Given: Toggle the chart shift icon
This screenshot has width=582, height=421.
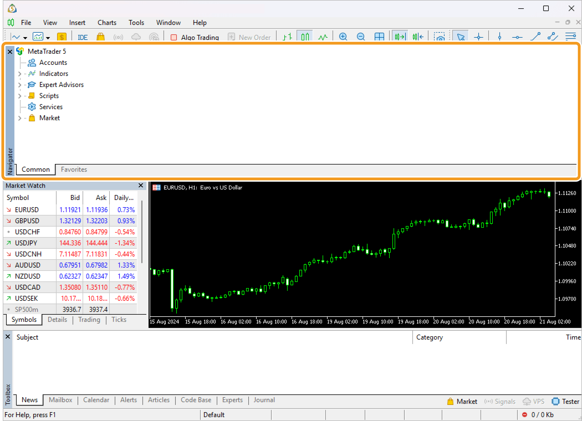Looking at the screenshot, I should point(418,37).
